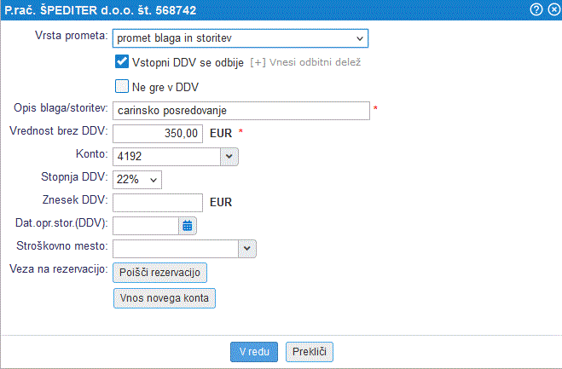
Task: Click the 'Znesek DDV' input field
Action: coord(158,203)
